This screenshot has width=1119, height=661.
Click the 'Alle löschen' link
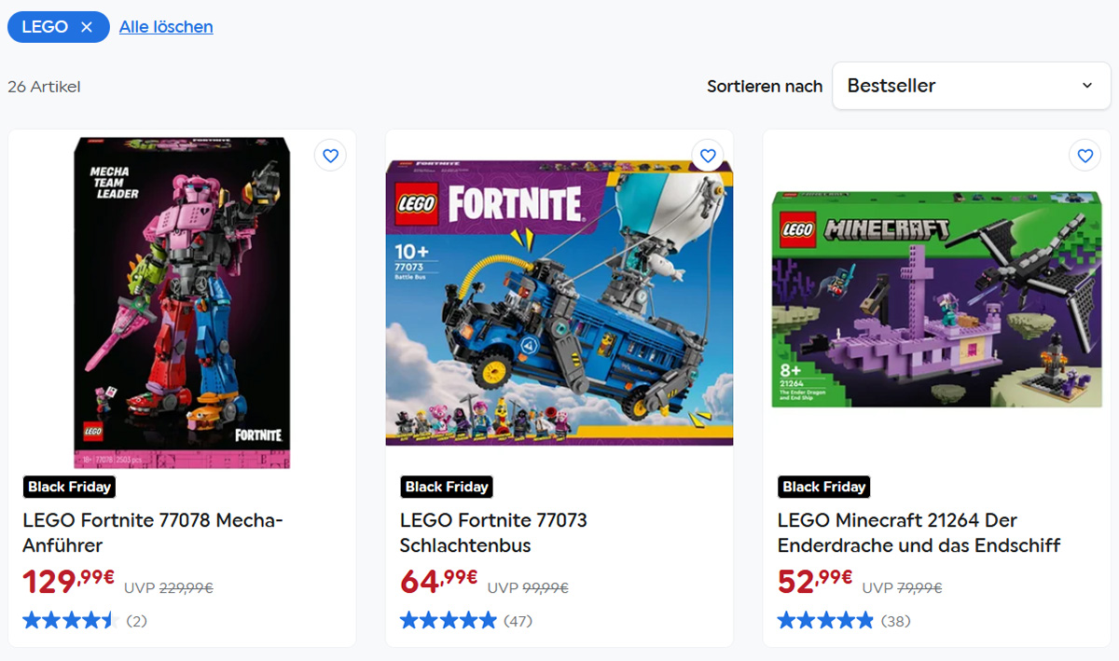tap(166, 27)
